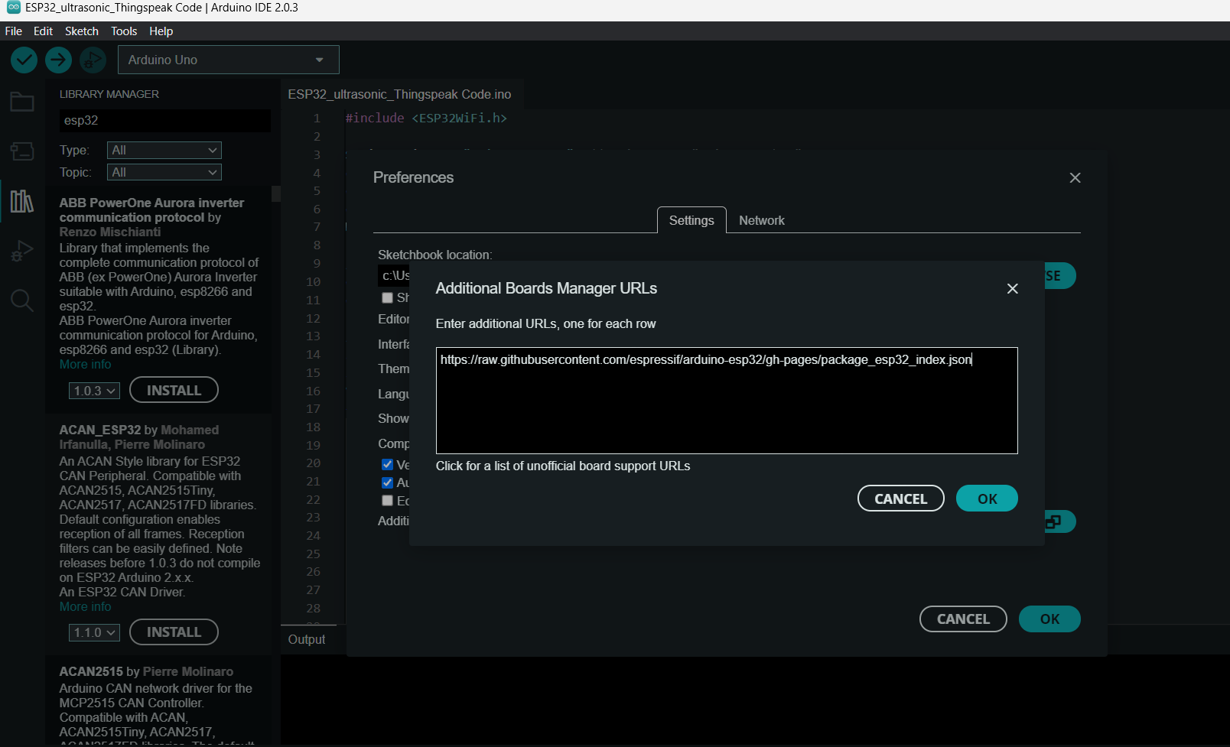
Task: Open the Edit menu
Action: tap(43, 31)
